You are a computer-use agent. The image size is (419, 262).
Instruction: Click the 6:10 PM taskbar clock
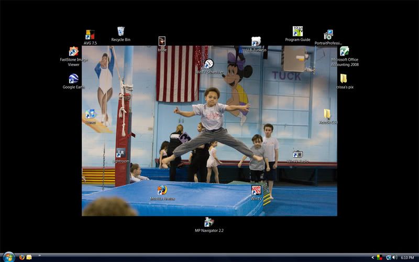pyautogui.click(x=407, y=258)
